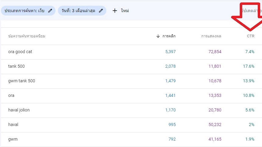The width and height of the screenshot is (262, 147).
Task: Sort table by CTR column header
Action: tap(250, 36)
